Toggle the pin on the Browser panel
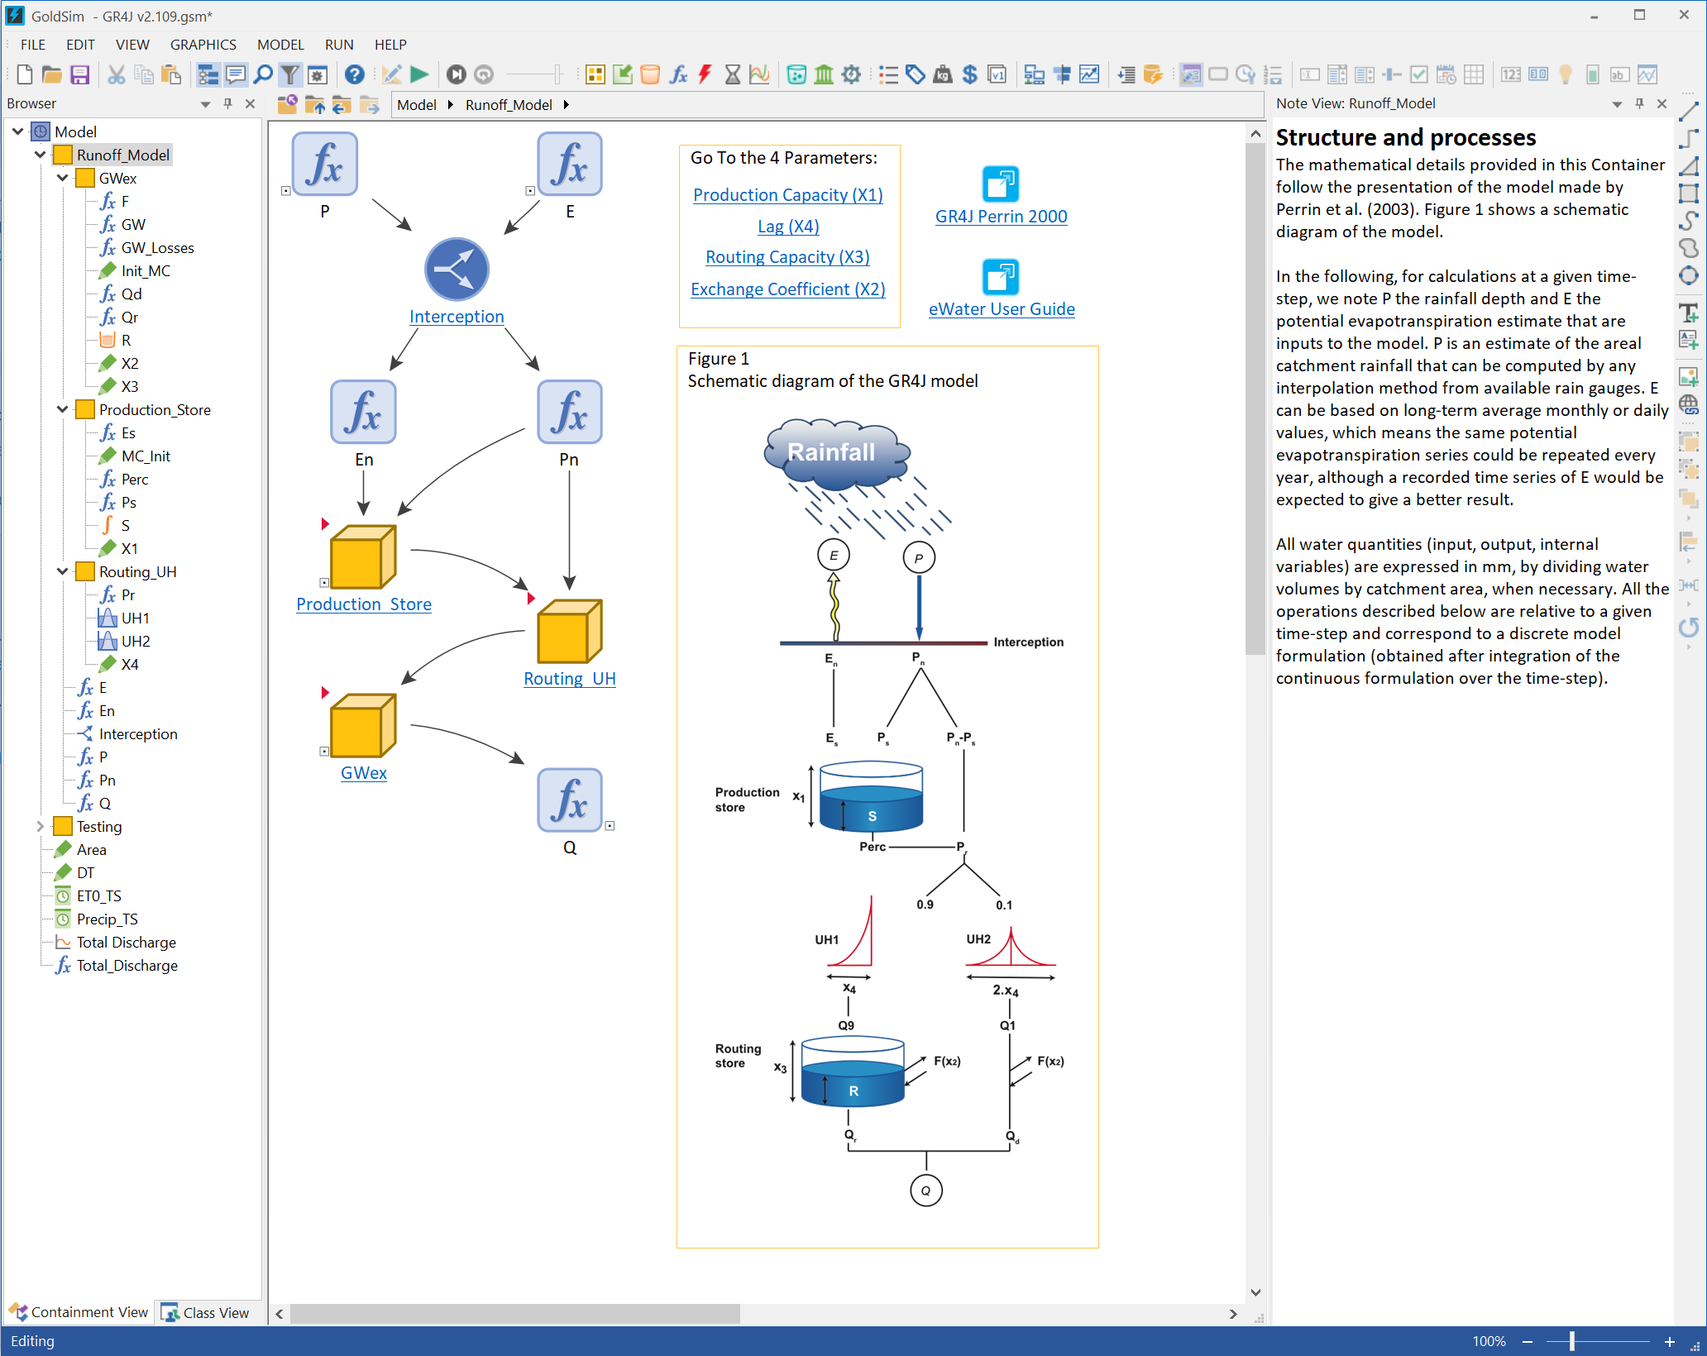The image size is (1707, 1356). 226,103
